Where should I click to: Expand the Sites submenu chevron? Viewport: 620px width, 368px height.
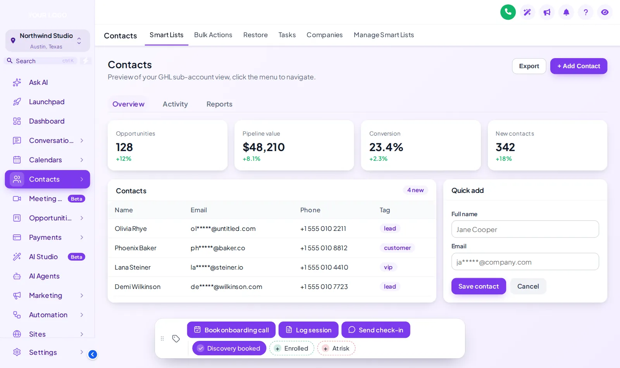point(82,334)
